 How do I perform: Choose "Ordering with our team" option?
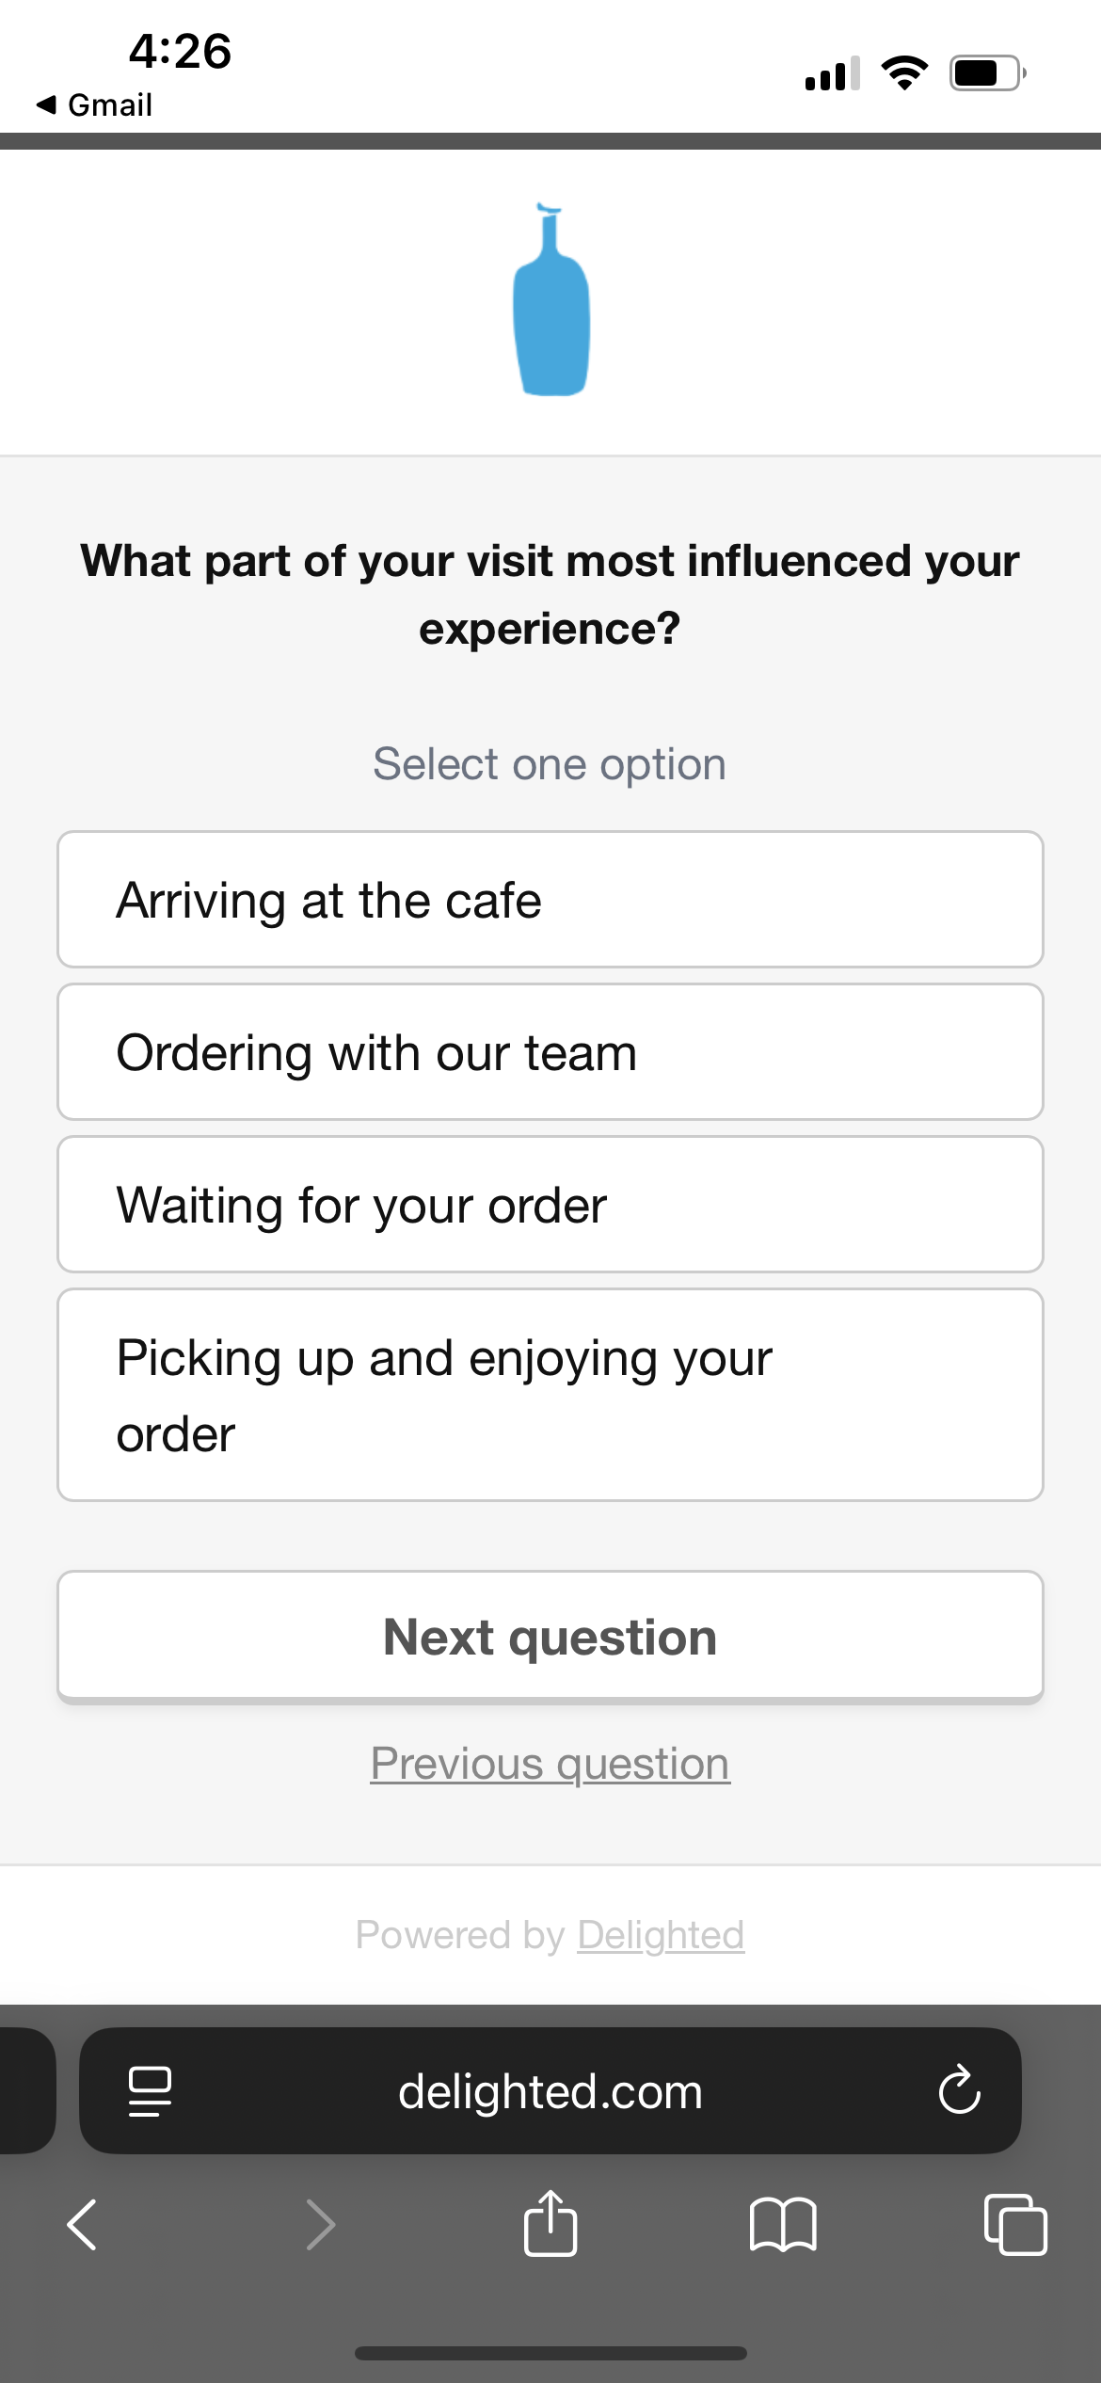pyautogui.click(x=550, y=1052)
